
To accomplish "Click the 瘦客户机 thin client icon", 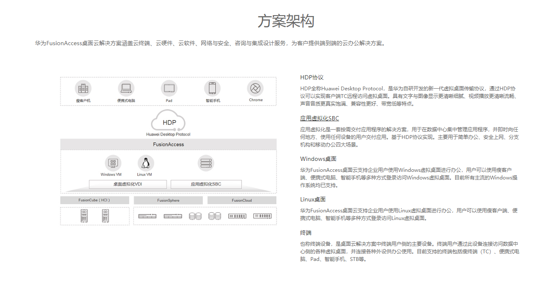I will coord(83,88).
